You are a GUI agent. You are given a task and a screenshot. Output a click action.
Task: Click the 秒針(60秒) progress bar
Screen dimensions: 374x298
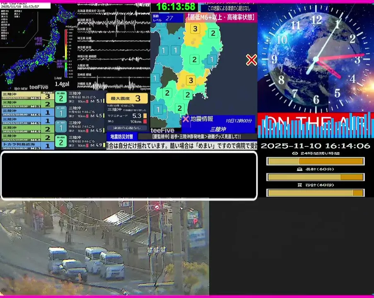click(x=315, y=192)
